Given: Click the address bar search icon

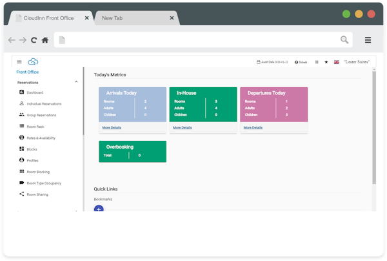Looking at the screenshot, I should click(x=344, y=39).
